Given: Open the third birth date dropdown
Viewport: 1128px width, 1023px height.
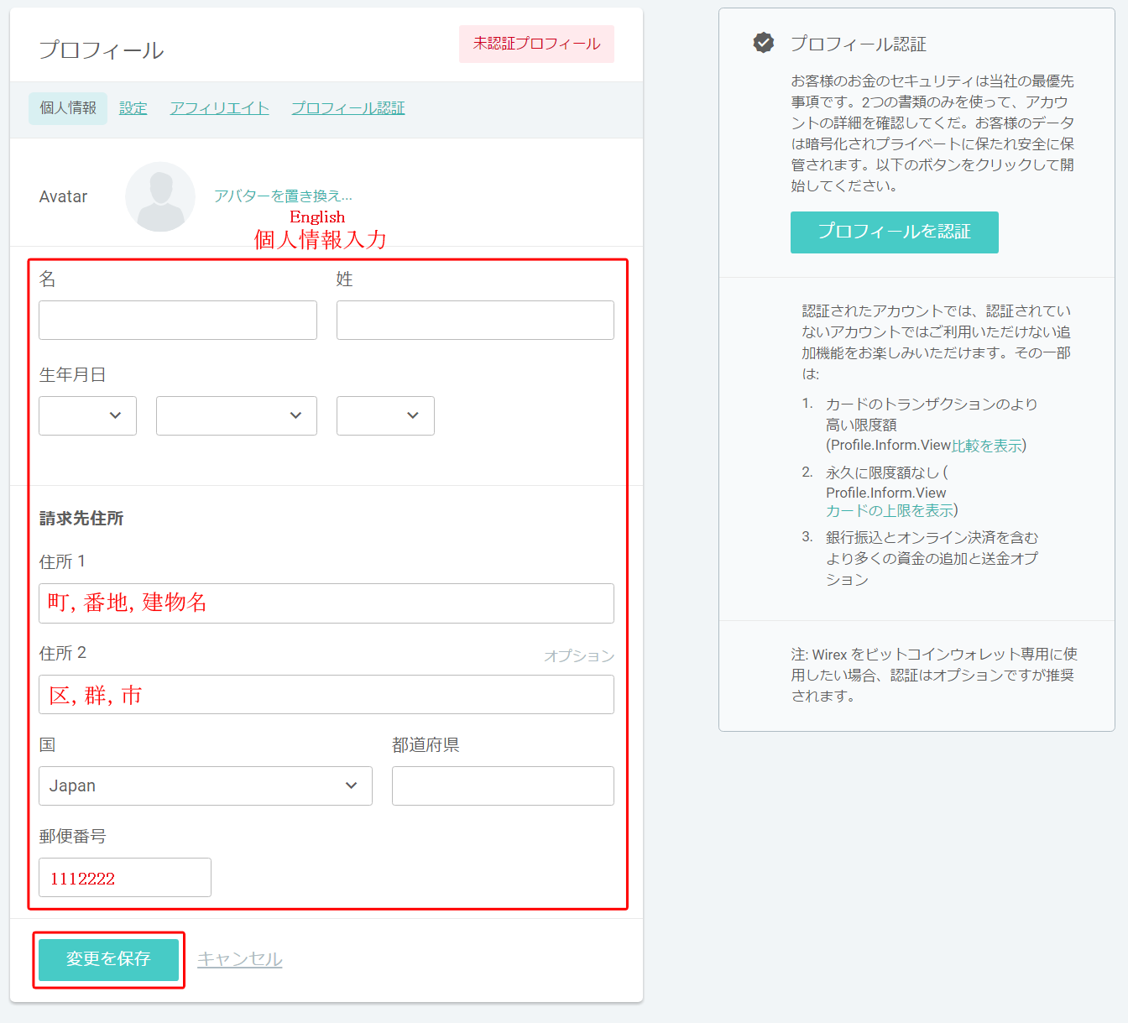Looking at the screenshot, I should coord(385,415).
